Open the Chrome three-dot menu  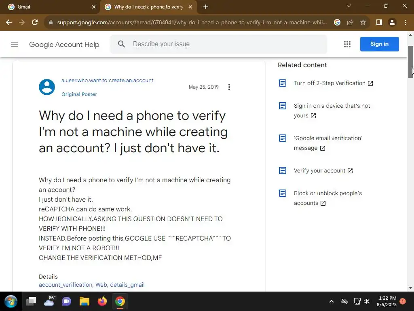click(x=405, y=23)
